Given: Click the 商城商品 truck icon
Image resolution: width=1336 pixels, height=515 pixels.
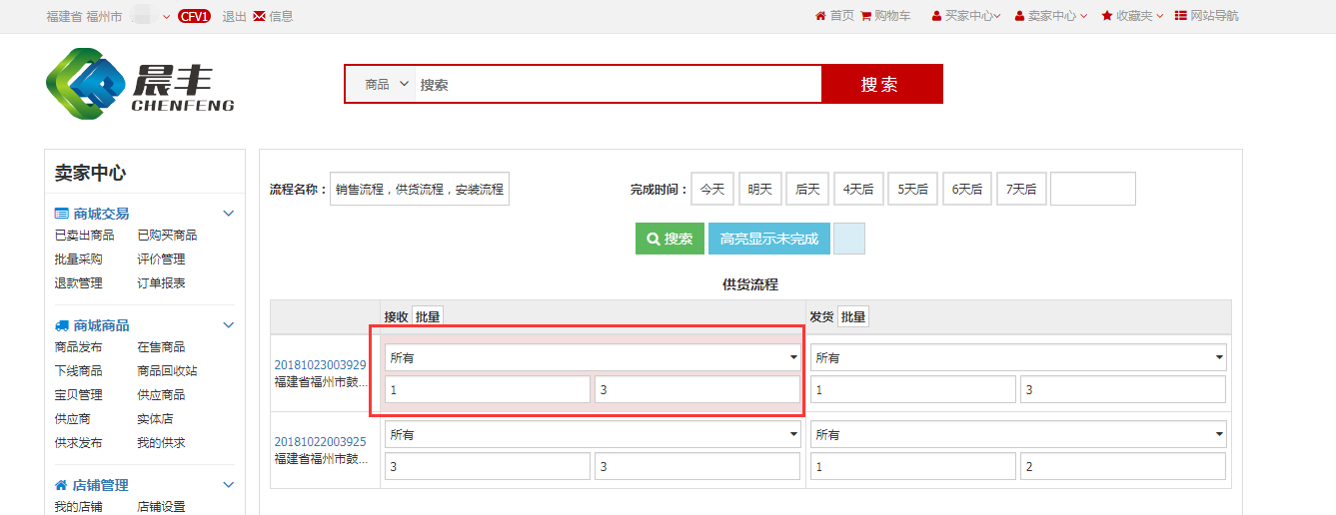Looking at the screenshot, I should tap(61, 325).
